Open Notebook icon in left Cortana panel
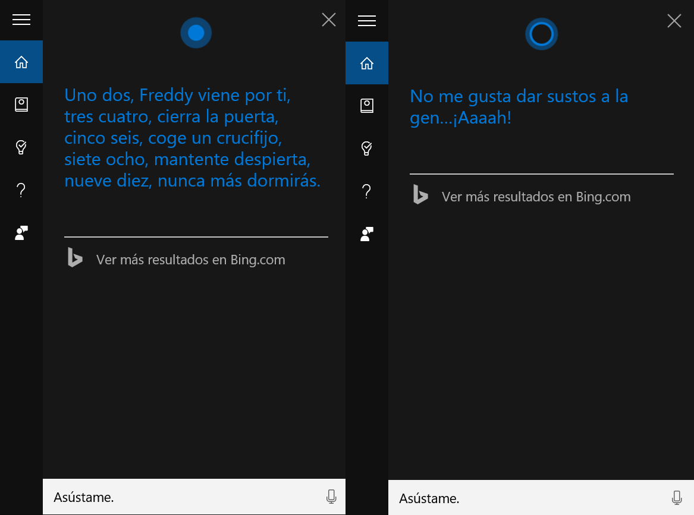 click(x=21, y=105)
